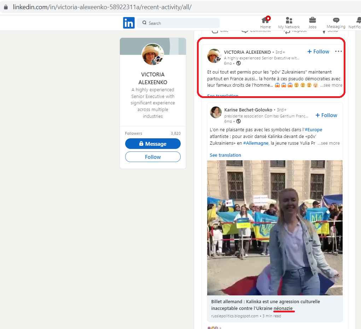Image resolution: width=361 pixels, height=329 pixels.
Task: Click the LinkedIn Search field
Action: tap(178, 23)
